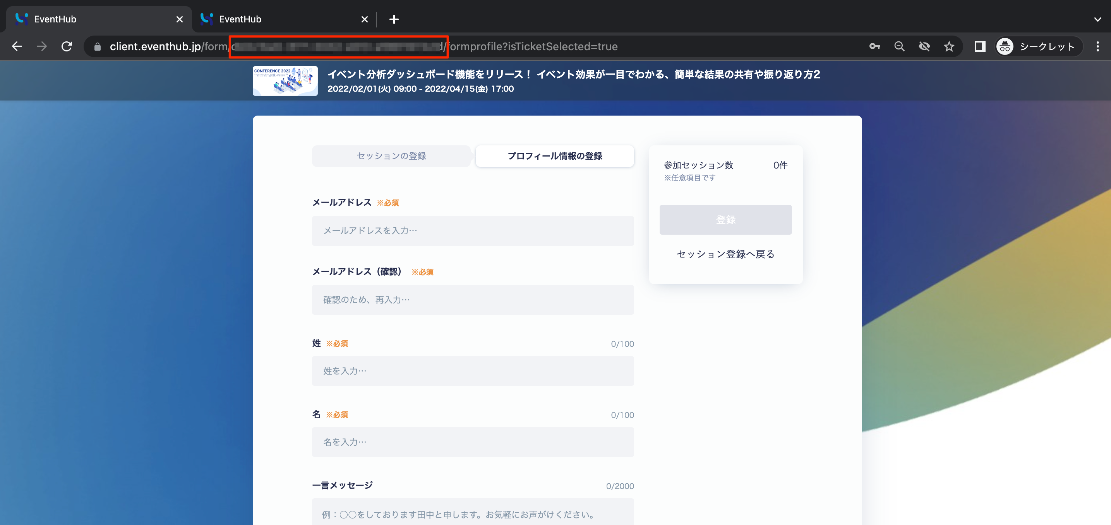This screenshot has height=525, width=1111.
Task: Open a new tab with the plus button
Action: (394, 19)
